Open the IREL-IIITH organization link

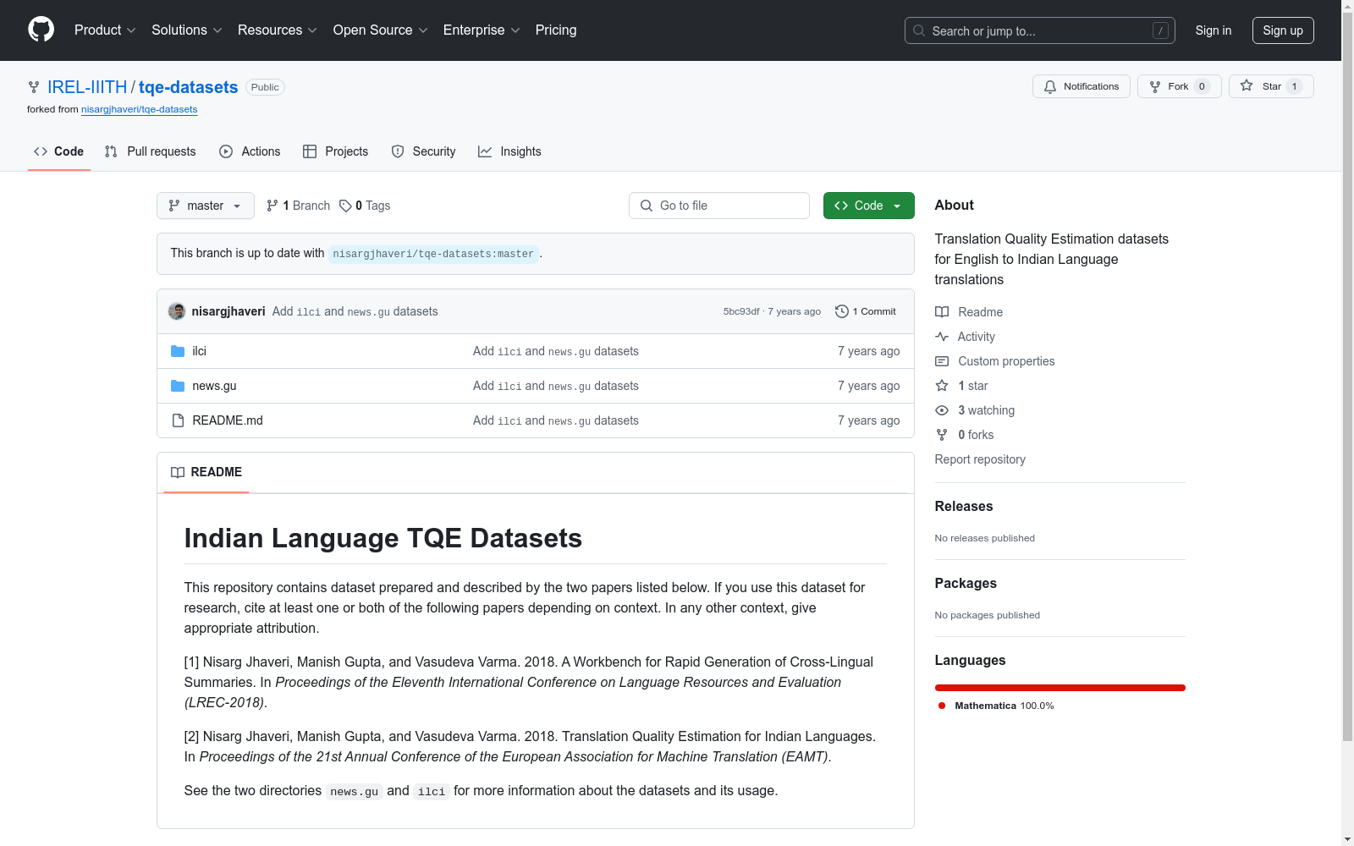click(x=87, y=87)
